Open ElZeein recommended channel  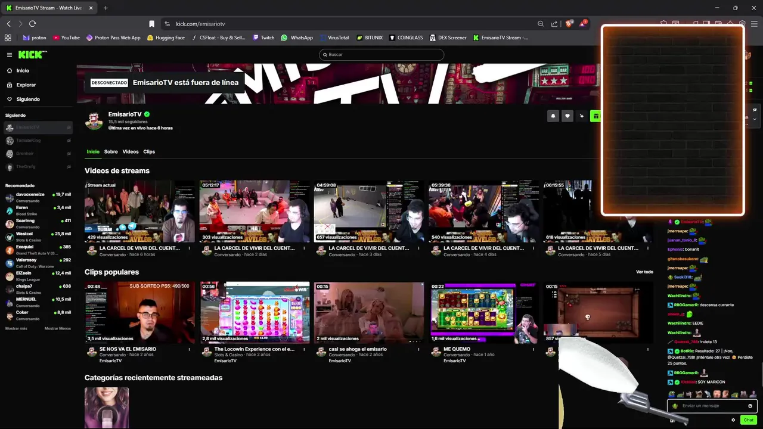tap(38, 276)
